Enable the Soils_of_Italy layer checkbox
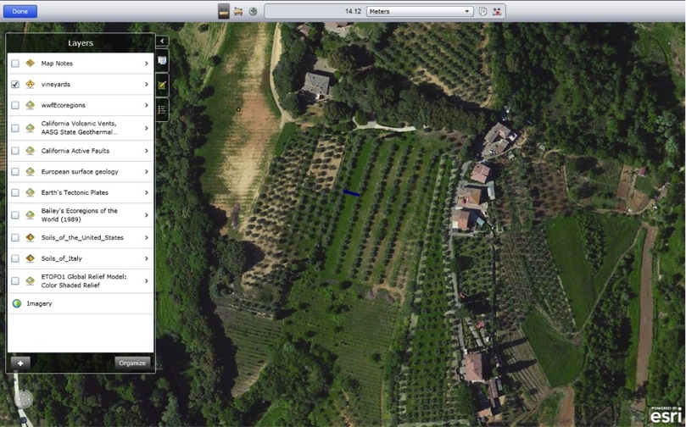Viewport: 686px width, 427px height. [x=15, y=258]
